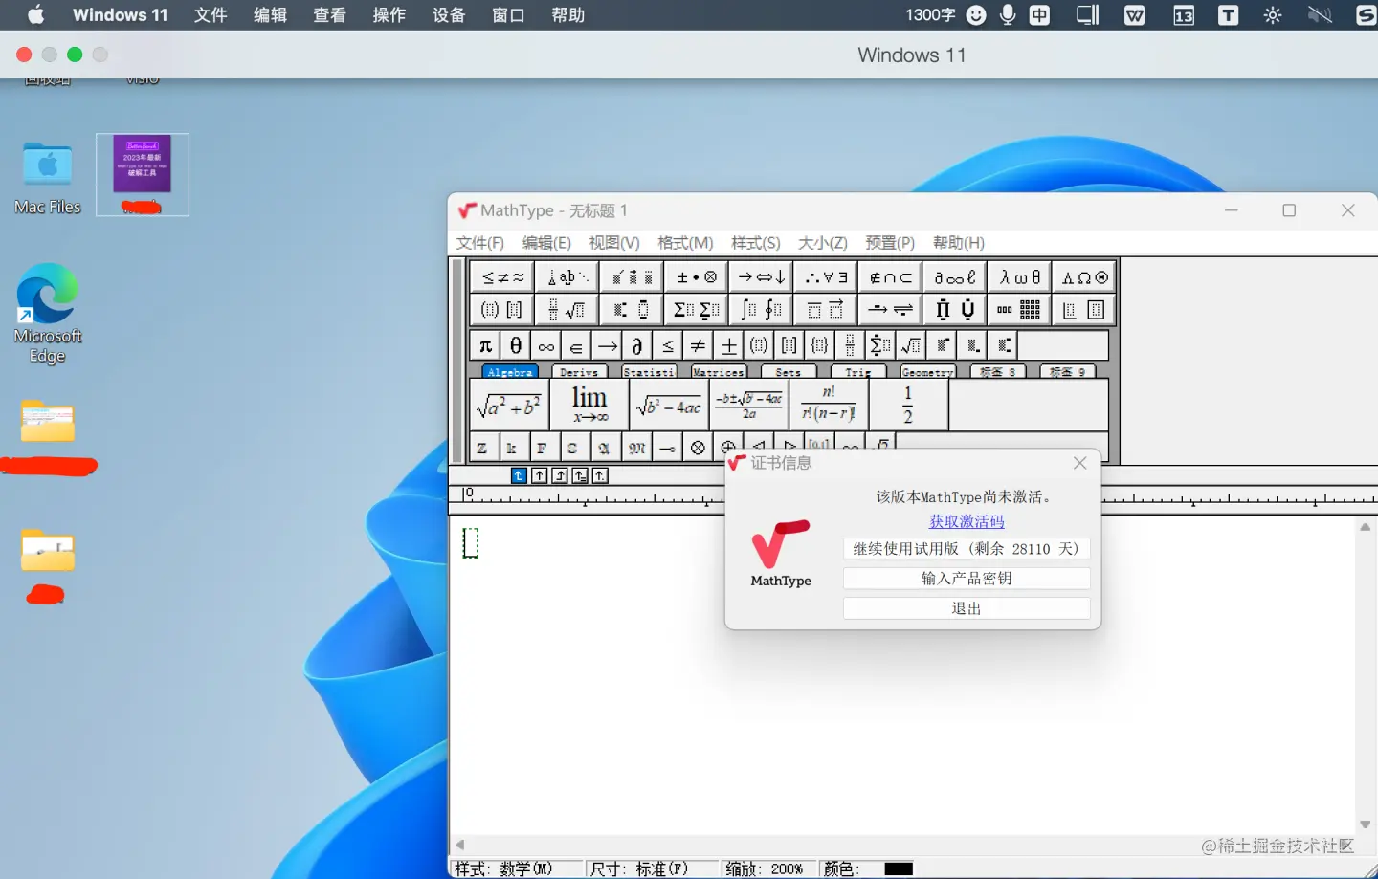Viewport: 1378px width, 879px height.
Task: Switch to the Algebra tab
Action: [x=510, y=372]
